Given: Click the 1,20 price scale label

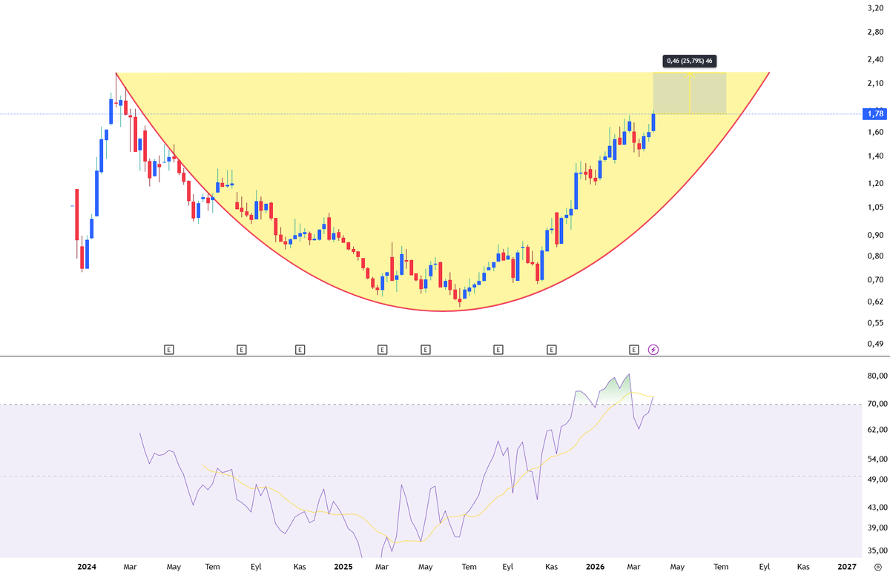Looking at the screenshot, I should click(x=875, y=183).
